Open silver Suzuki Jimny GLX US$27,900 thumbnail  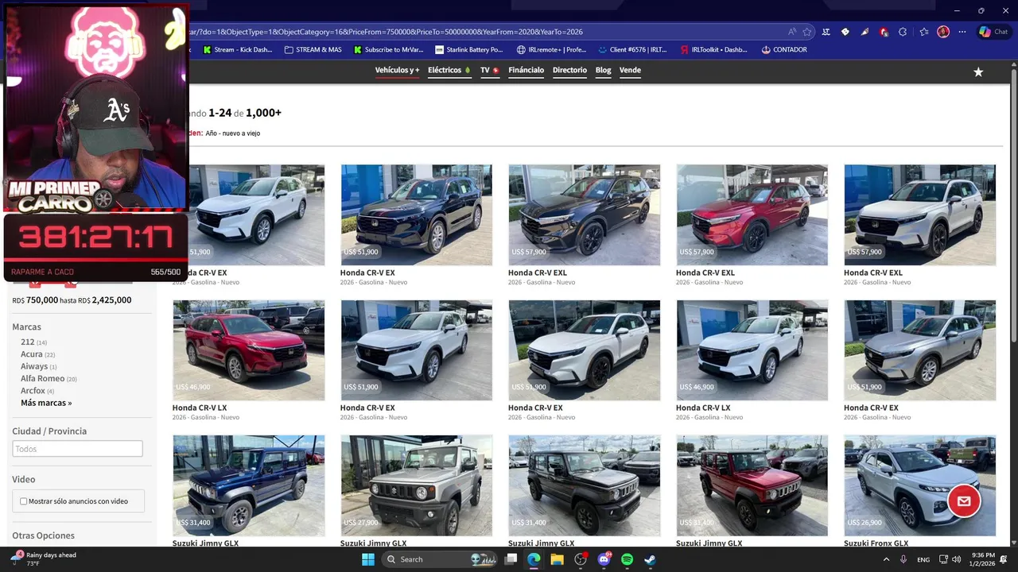click(416, 485)
